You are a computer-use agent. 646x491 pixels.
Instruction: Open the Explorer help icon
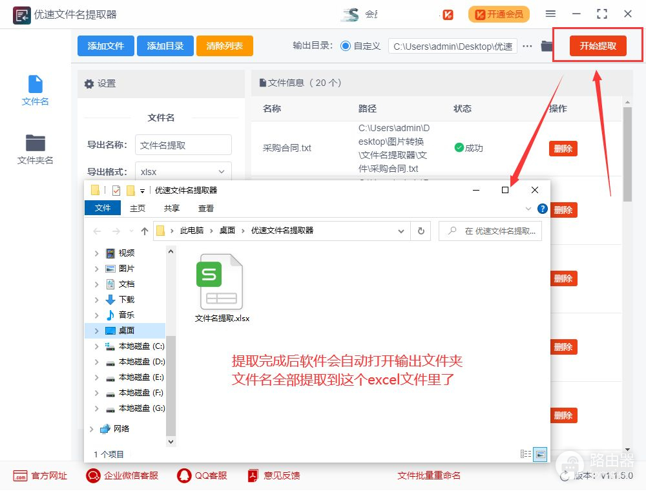coord(542,209)
